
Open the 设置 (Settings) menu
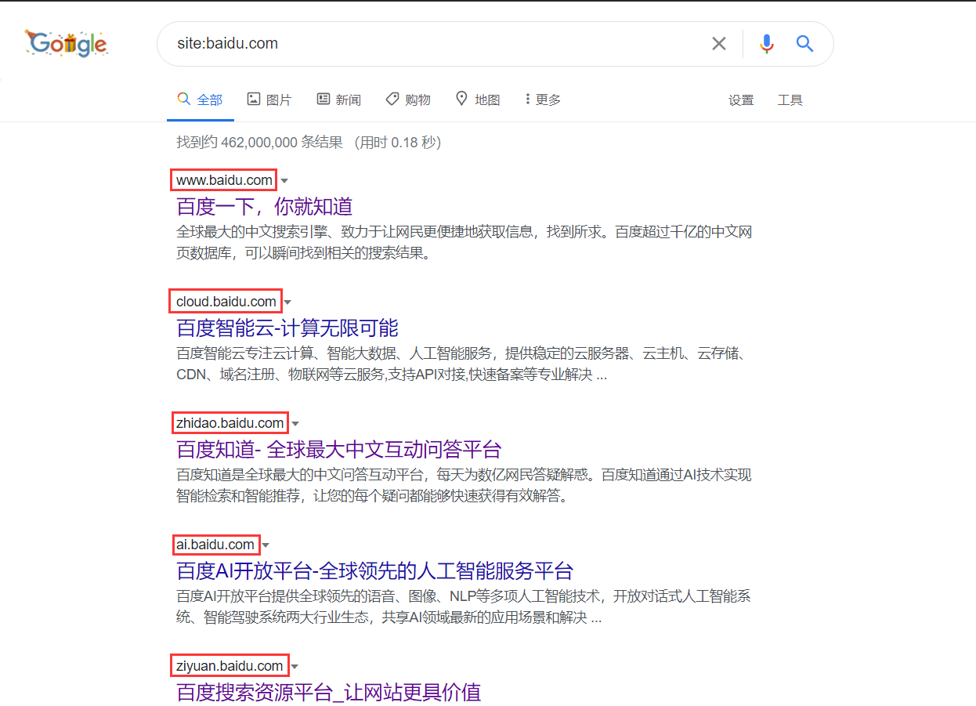tap(741, 100)
